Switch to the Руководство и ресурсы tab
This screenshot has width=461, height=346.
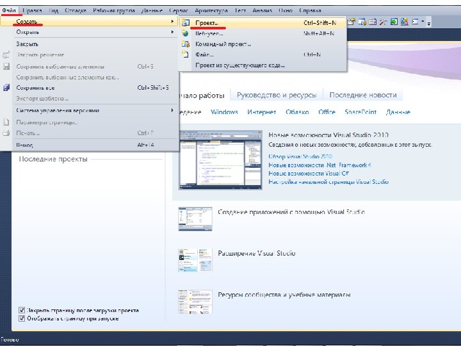click(x=277, y=95)
